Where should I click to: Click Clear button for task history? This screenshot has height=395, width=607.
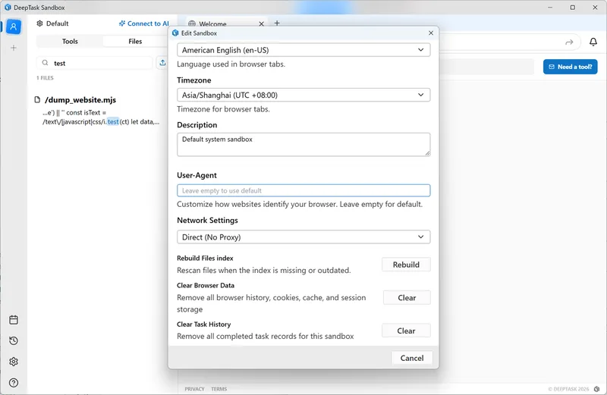click(406, 331)
